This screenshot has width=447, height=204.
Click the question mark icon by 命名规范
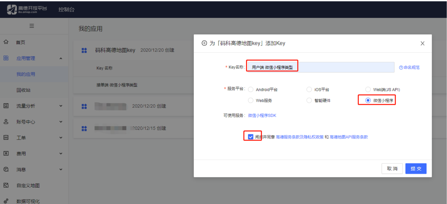(401, 67)
